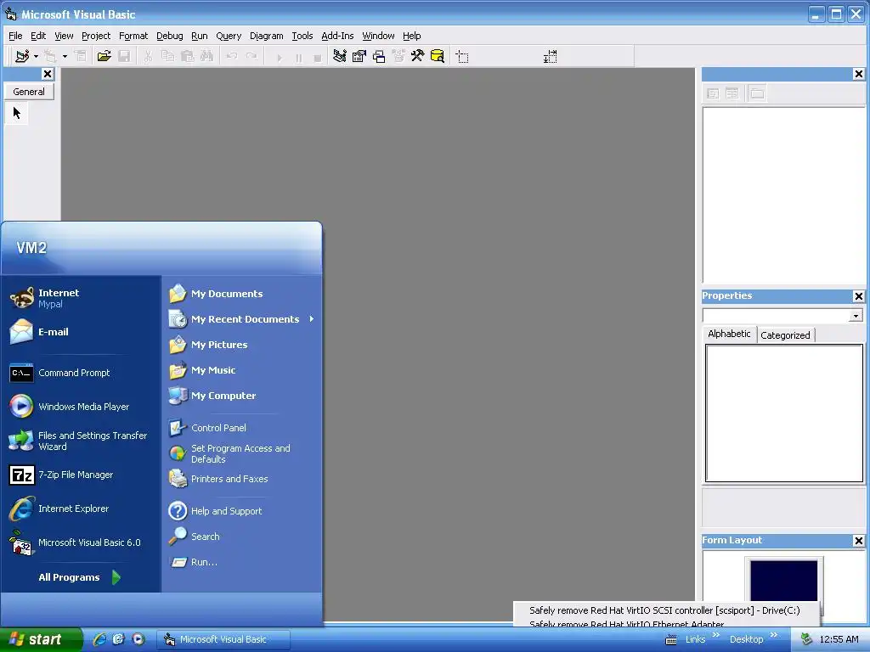
Task: Click the Open Project folder icon
Action: [x=104, y=56]
